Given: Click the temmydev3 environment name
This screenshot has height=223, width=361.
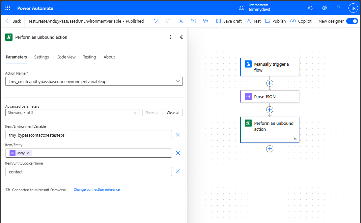Looking at the screenshot, I should [259, 10].
